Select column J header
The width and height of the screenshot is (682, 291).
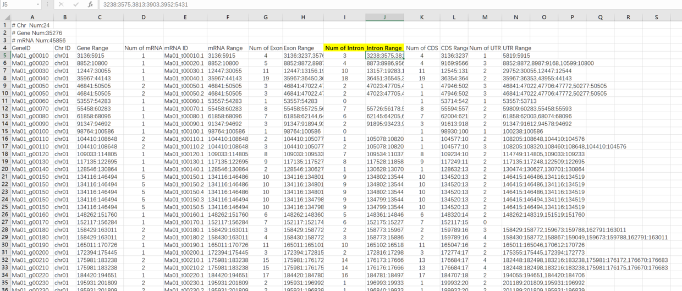pyautogui.click(x=384, y=17)
